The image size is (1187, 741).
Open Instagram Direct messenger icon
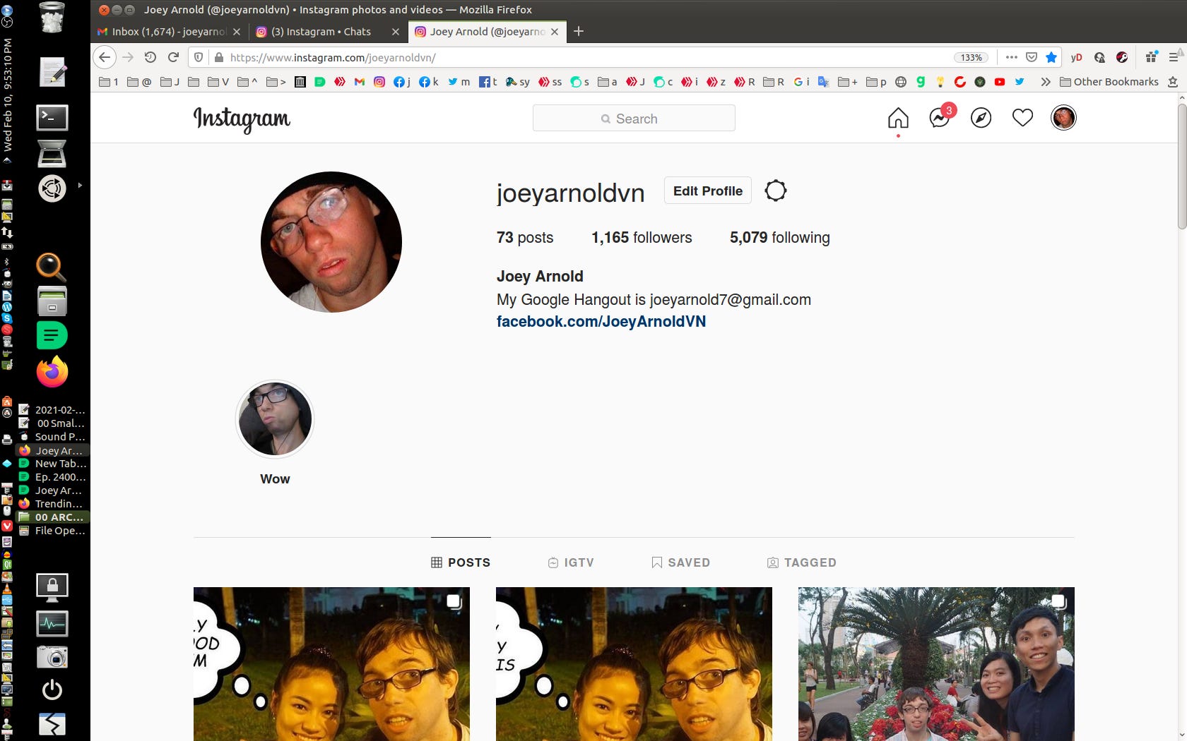click(x=940, y=118)
